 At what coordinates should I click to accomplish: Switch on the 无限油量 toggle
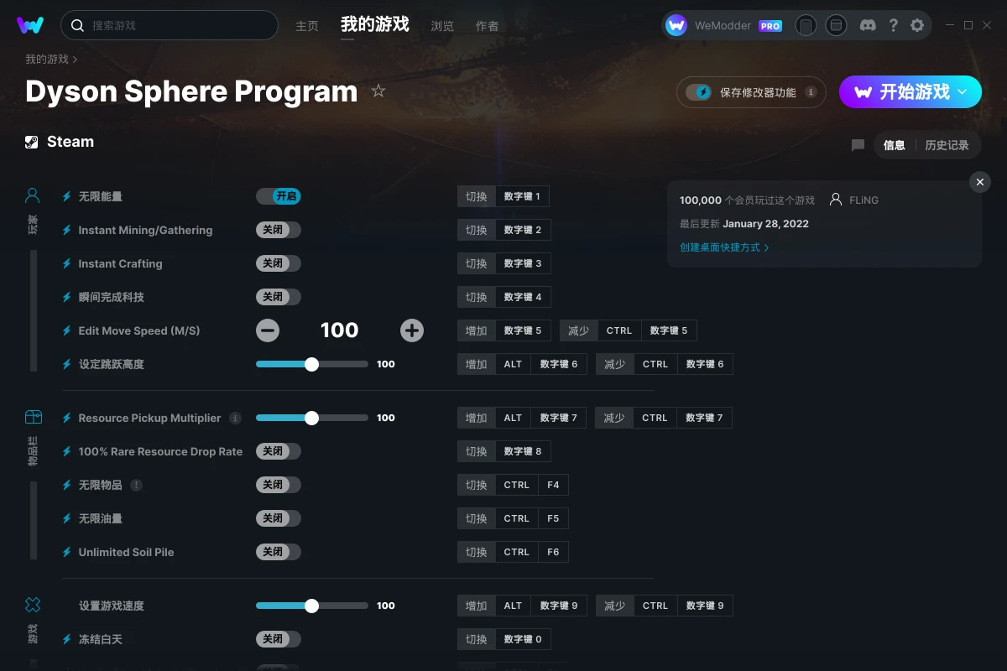[279, 518]
